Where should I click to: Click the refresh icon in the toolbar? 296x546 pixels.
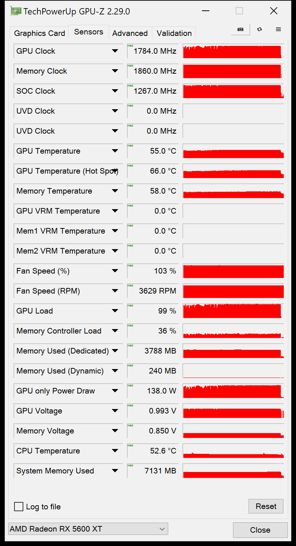[x=259, y=29]
